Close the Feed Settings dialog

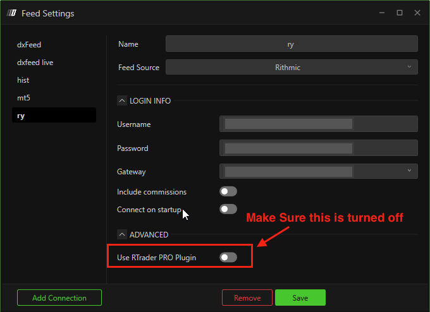(x=417, y=13)
